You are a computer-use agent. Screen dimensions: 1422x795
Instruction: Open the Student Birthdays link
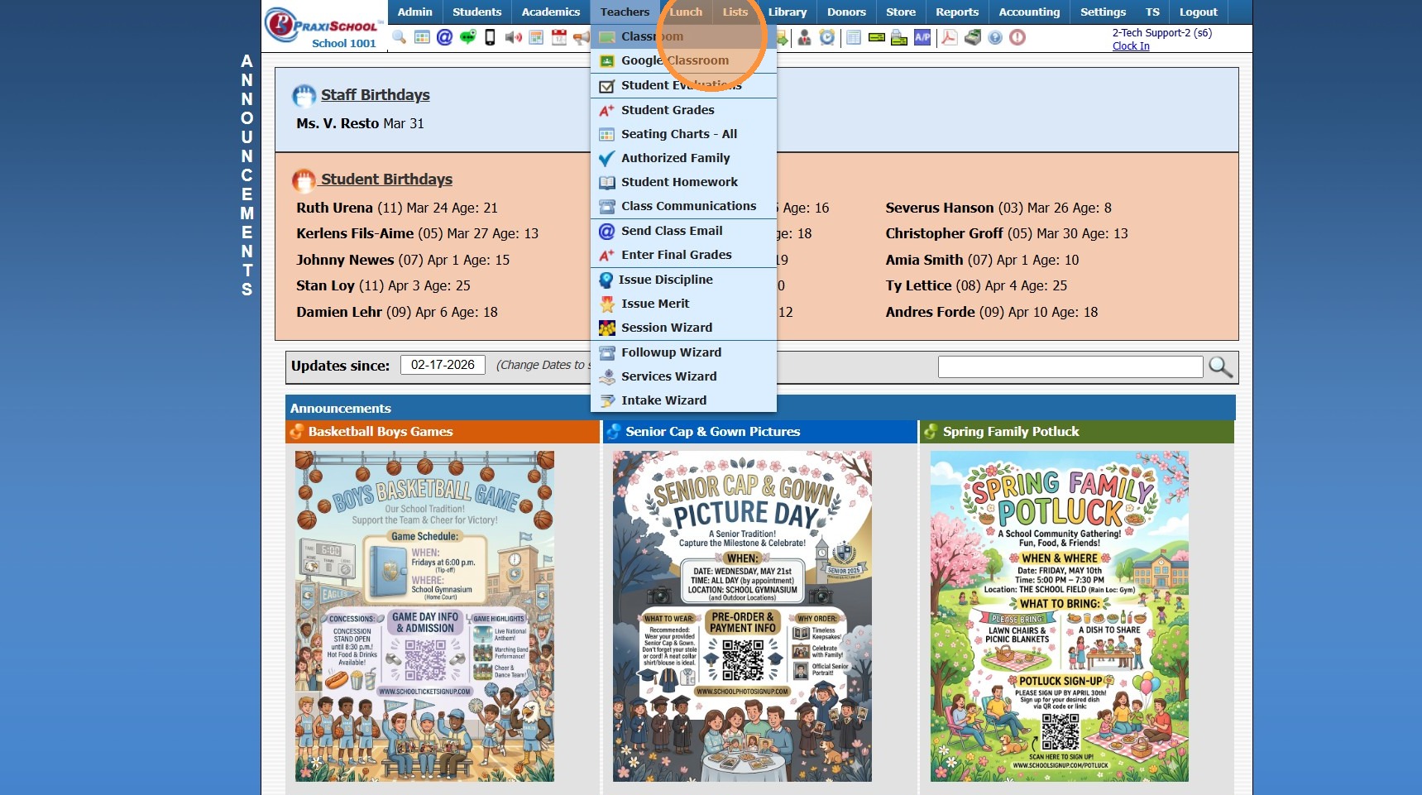pos(387,180)
